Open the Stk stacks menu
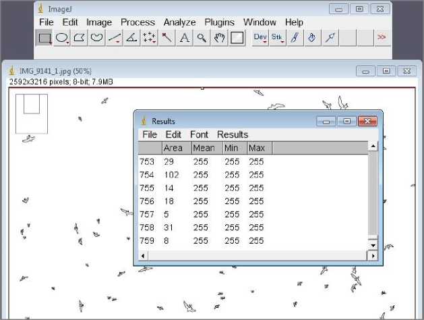This screenshot has width=424, height=320. coord(278,38)
